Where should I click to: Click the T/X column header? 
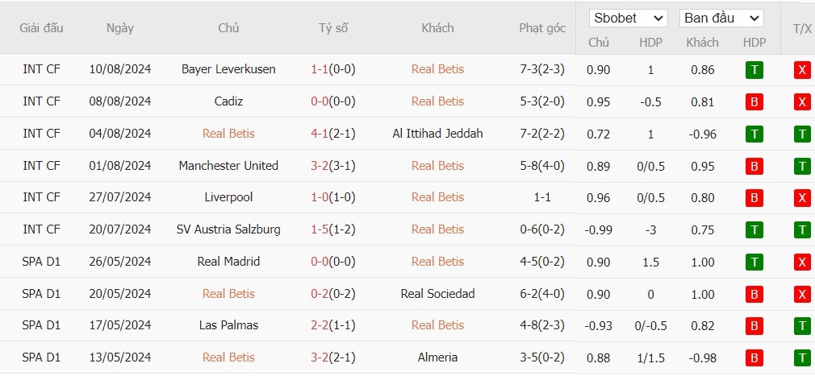pos(802,29)
